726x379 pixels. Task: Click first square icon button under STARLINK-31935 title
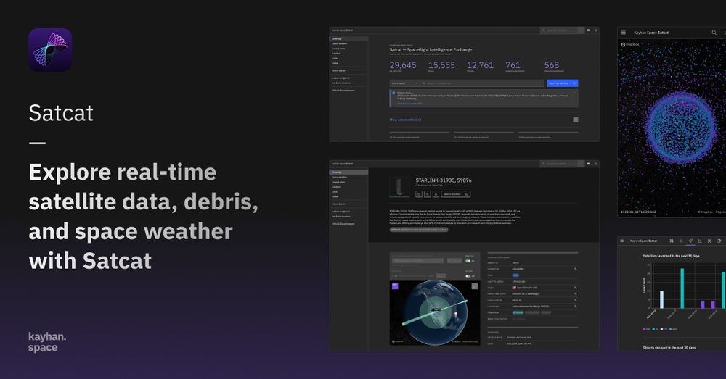pyautogui.click(x=419, y=194)
